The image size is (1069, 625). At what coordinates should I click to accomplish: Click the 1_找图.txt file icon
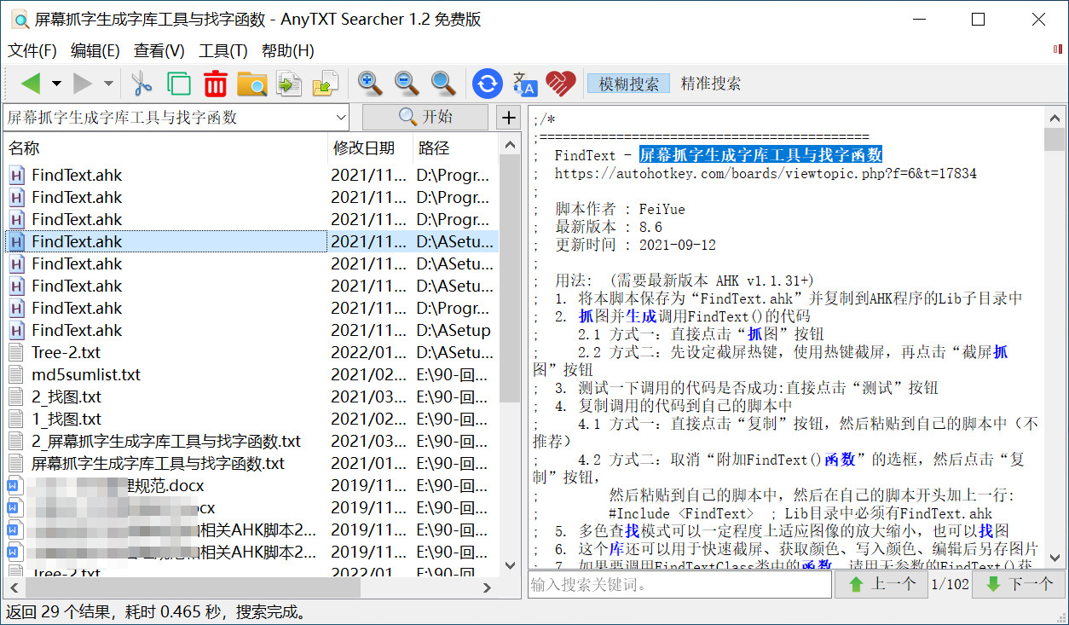[x=16, y=419]
